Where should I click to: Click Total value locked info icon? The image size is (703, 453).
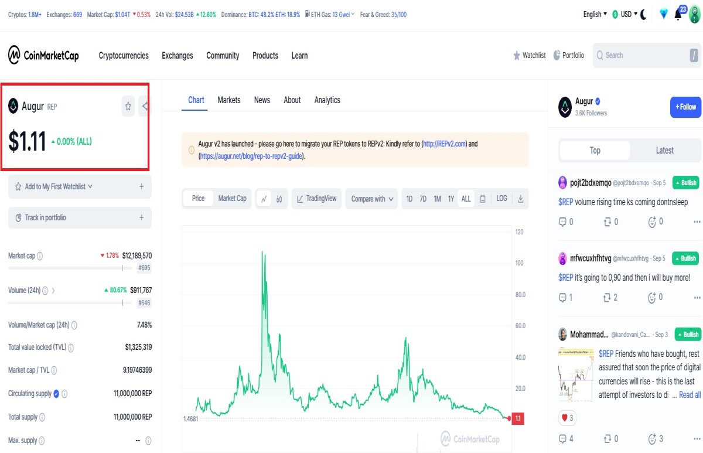pyautogui.click(x=70, y=348)
